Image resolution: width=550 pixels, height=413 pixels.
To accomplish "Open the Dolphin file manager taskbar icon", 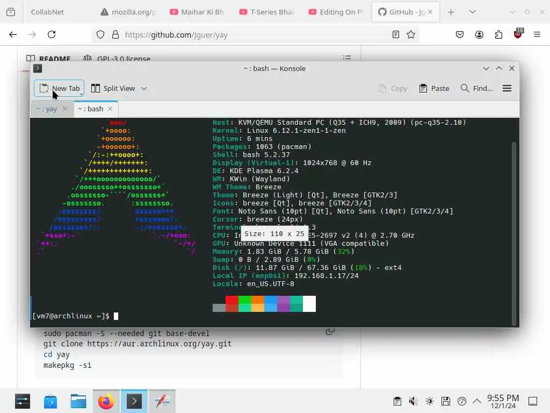I will [78, 401].
